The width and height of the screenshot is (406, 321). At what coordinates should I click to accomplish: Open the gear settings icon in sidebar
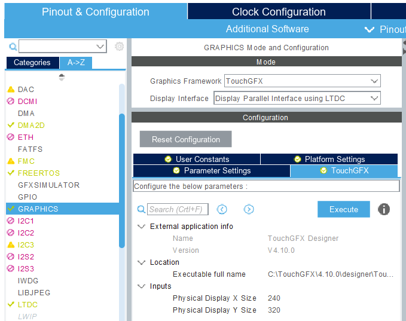(119, 47)
